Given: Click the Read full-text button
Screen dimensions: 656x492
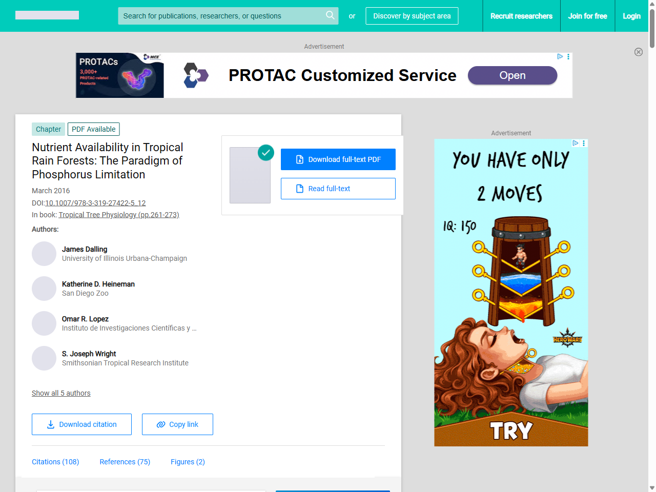Looking at the screenshot, I should [x=338, y=189].
